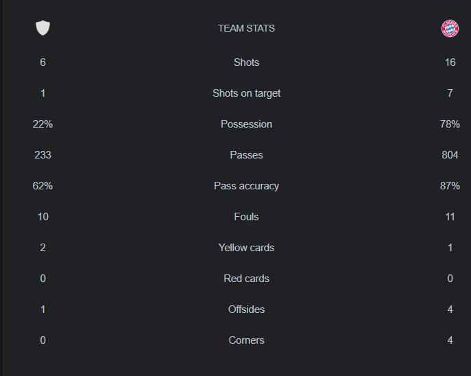
Task: Select the 62% pass accuracy value
Action: 43,186
